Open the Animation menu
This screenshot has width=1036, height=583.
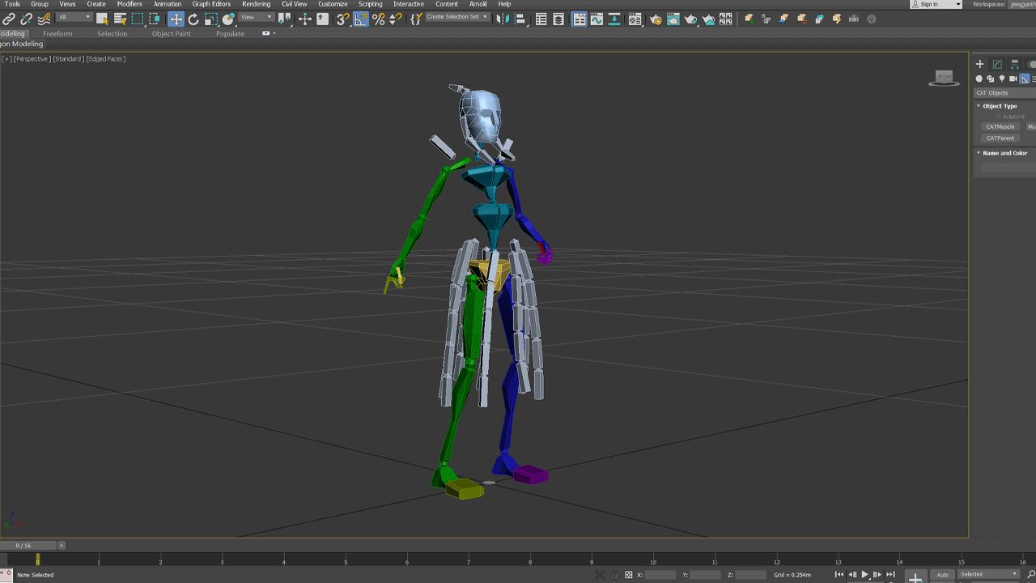click(167, 4)
